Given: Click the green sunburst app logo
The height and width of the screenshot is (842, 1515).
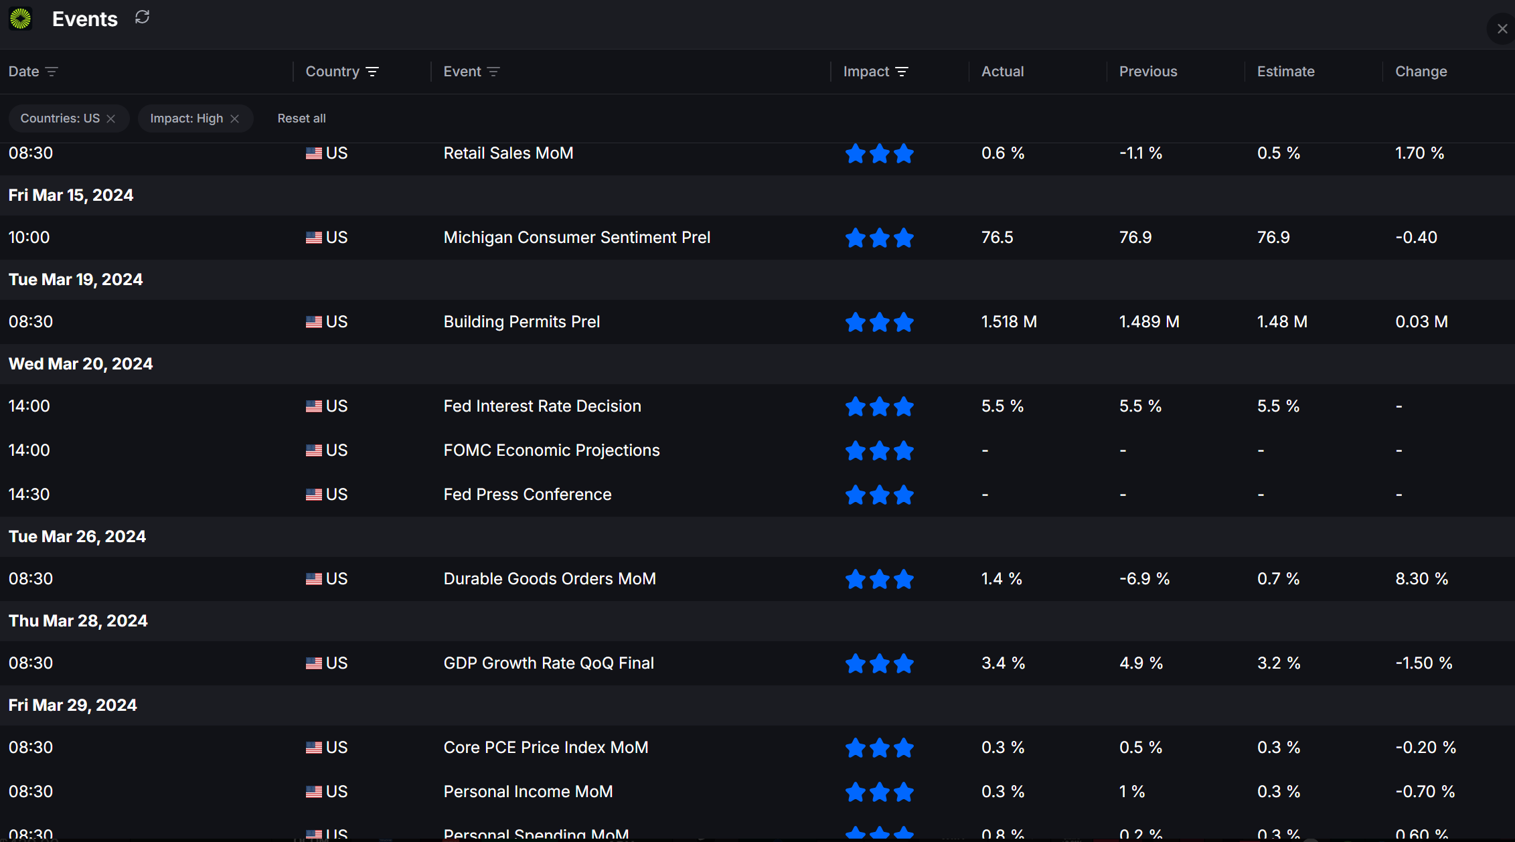Looking at the screenshot, I should 21,19.
